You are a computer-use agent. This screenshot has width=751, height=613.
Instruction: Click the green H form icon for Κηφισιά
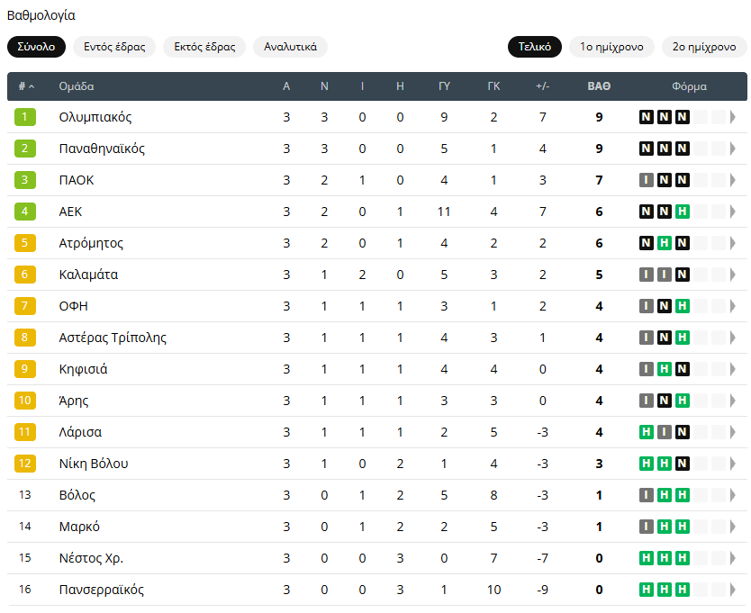click(665, 369)
